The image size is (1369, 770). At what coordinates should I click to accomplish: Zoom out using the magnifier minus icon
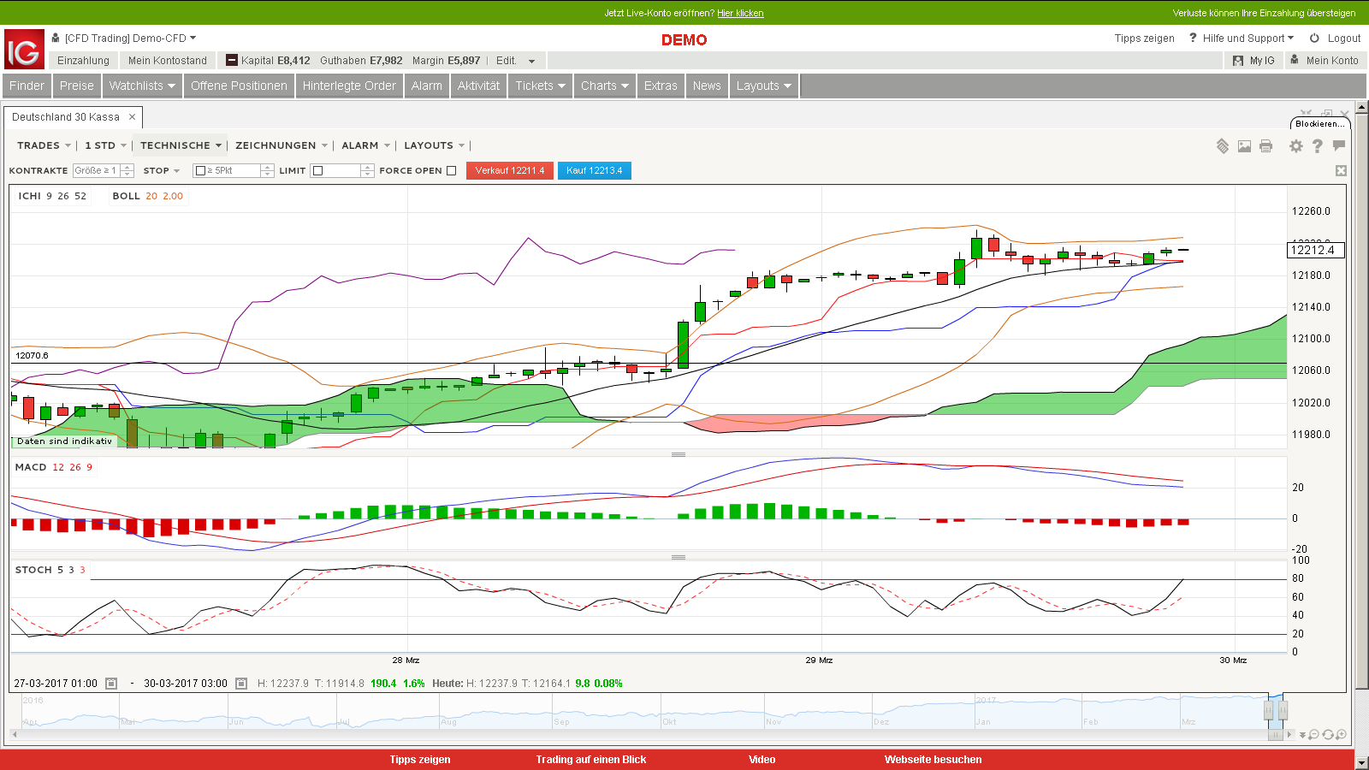pos(1313,734)
